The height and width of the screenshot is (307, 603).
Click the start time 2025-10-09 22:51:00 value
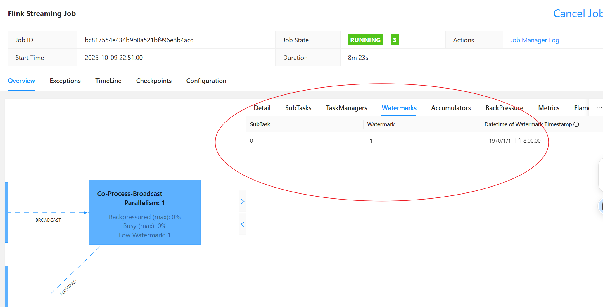[x=114, y=58]
